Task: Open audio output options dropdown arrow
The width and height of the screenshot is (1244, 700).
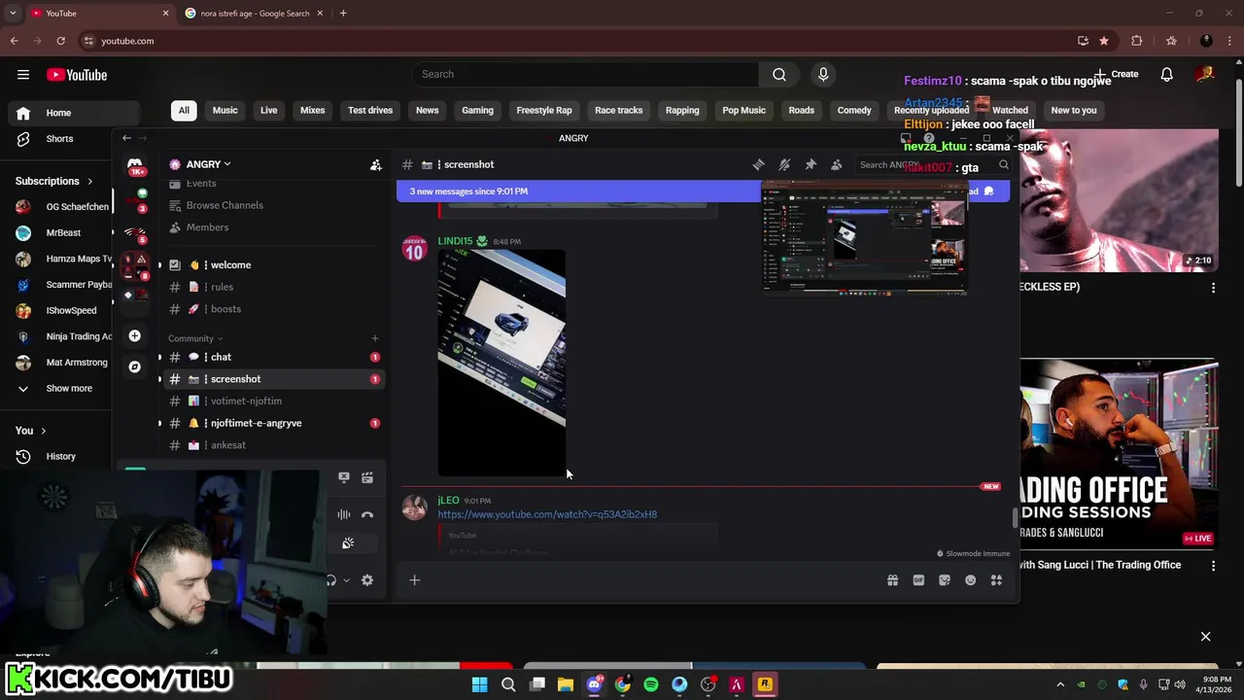Action: (346, 580)
